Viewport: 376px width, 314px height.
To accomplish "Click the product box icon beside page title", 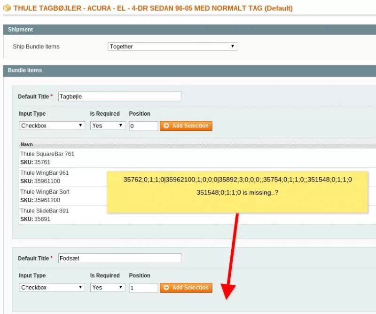I will click(7, 8).
